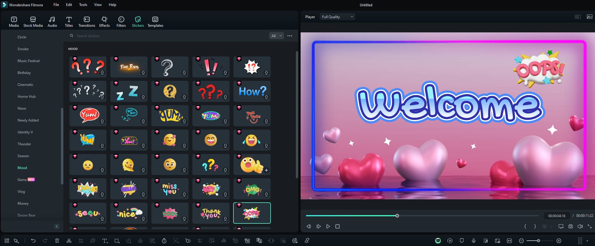Select the Money sticker category
Screen dimensions: 595x246
(23, 204)
